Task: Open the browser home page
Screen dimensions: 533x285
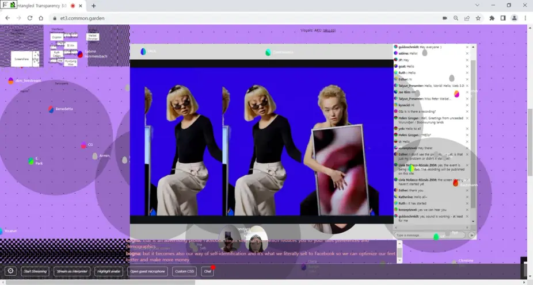Action: (41, 18)
